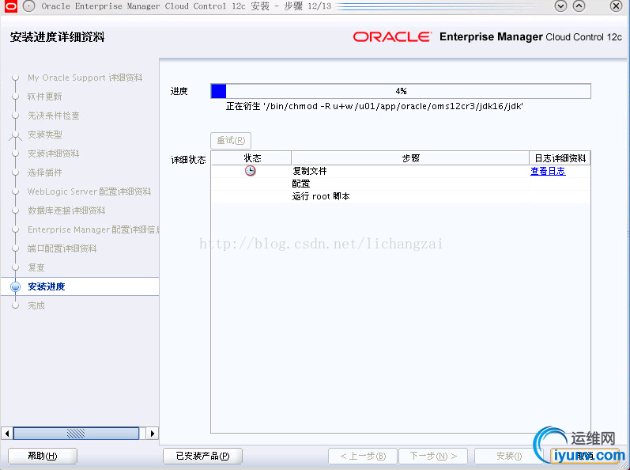The height and width of the screenshot is (470, 630).
Task: Minimize window with the down-arrow title button
Action: tap(561, 6)
